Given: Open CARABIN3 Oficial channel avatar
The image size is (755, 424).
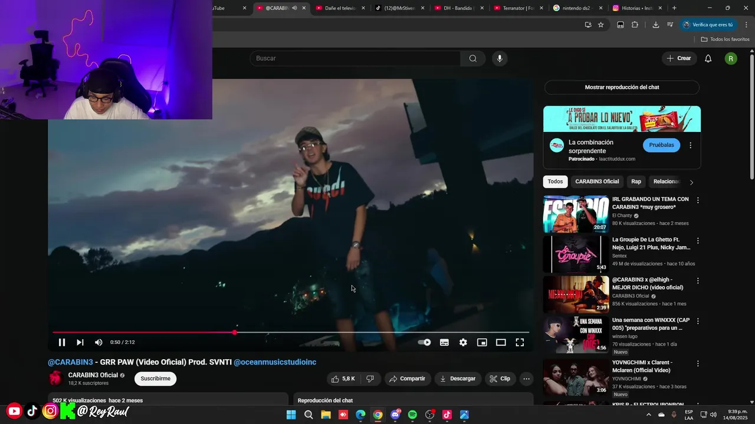Looking at the screenshot, I should (56, 378).
